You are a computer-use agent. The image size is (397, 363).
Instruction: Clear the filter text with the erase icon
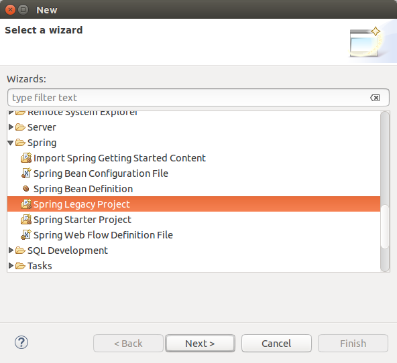tap(375, 98)
